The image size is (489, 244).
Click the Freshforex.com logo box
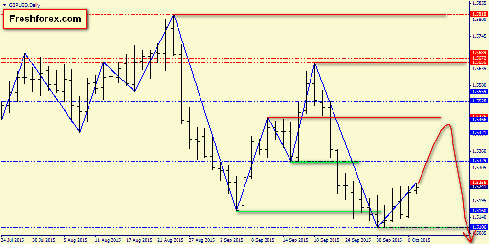(45, 19)
